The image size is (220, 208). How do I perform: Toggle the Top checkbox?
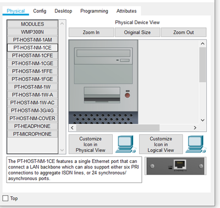click(x=5, y=198)
